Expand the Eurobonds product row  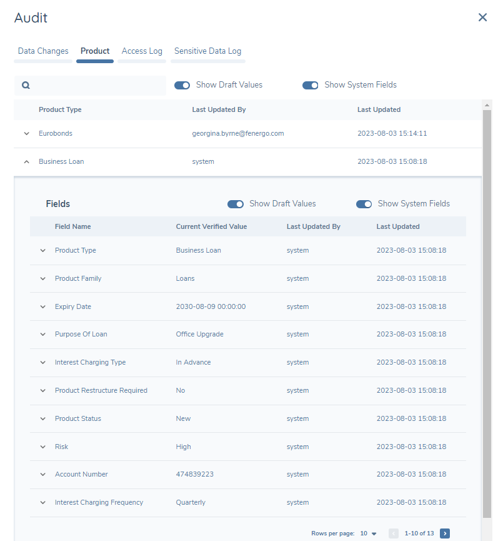coord(26,134)
